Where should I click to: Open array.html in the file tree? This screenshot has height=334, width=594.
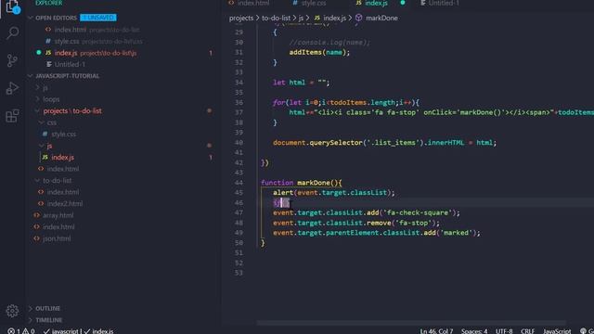pyautogui.click(x=58, y=215)
